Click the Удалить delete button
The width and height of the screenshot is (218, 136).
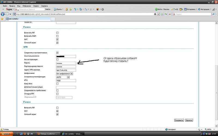click(189, 120)
